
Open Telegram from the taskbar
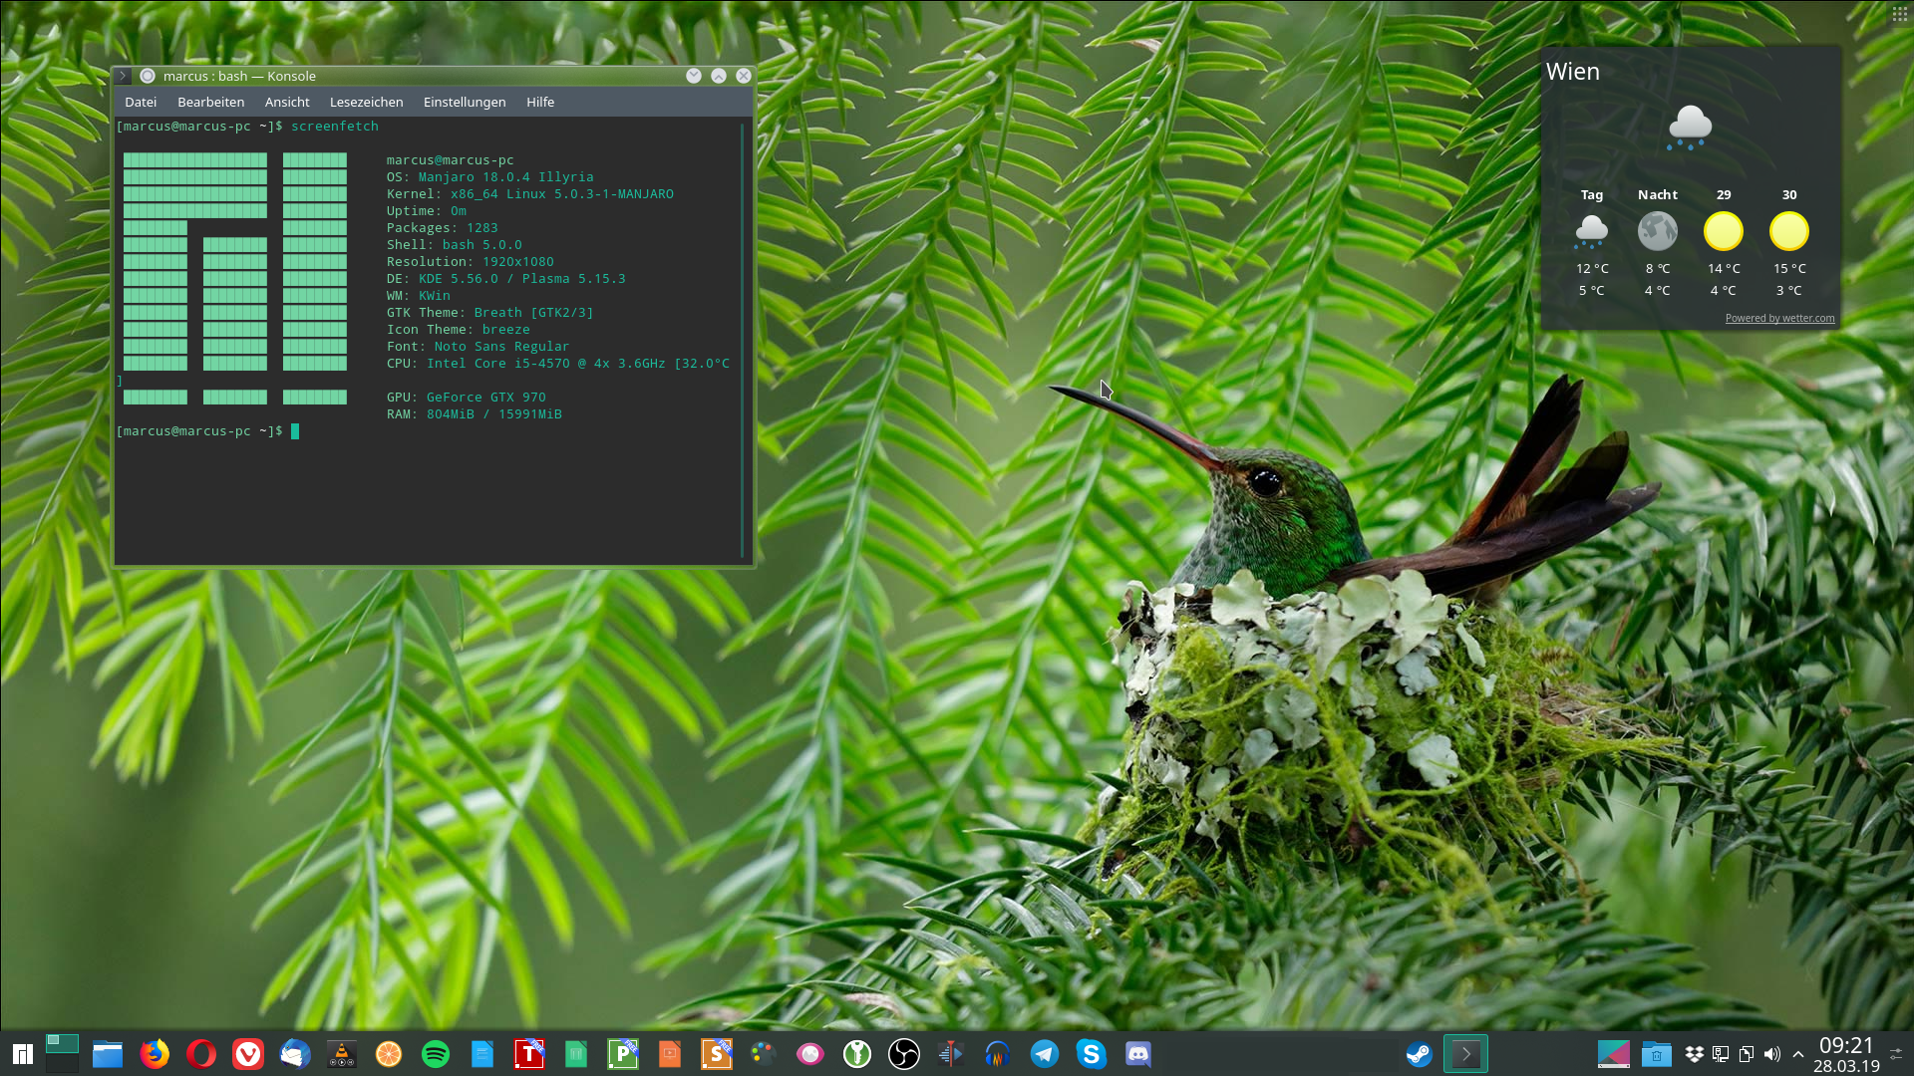pos(1045,1054)
